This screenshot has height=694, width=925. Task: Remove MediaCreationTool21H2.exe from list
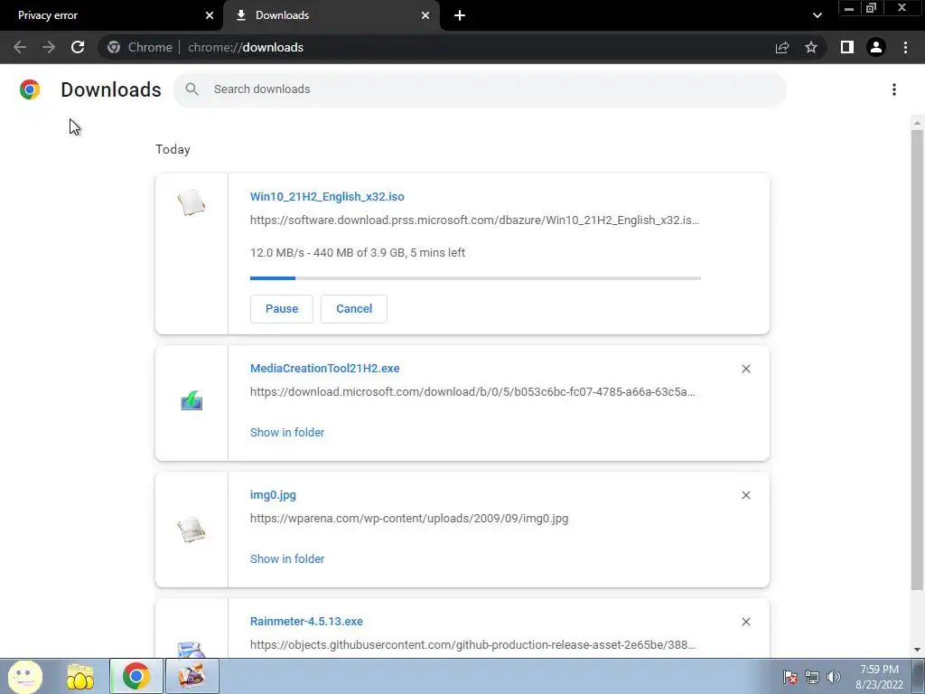click(745, 369)
